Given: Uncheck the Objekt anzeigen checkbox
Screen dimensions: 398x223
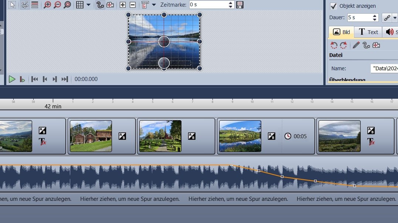Looking at the screenshot, I should 334,6.
